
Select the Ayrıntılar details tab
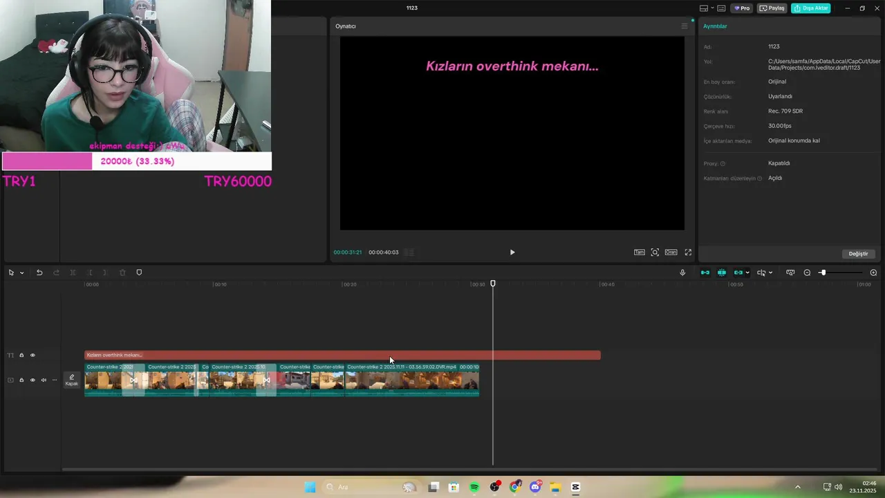(x=715, y=26)
